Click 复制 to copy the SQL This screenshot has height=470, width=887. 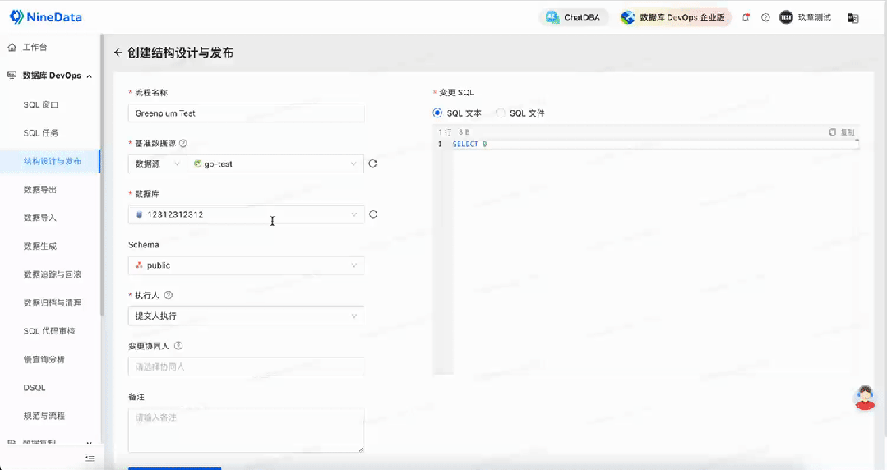click(x=842, y=131)
